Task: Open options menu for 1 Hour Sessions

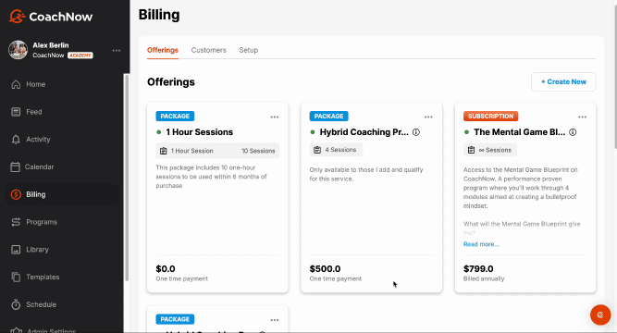Action: coord(274,117)
